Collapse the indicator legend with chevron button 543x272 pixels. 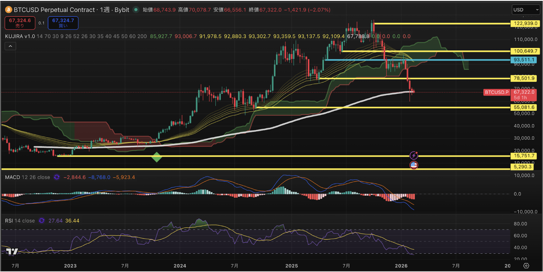10,46
